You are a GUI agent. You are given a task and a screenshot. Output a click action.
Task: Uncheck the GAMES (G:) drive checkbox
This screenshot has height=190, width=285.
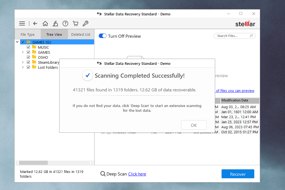coord(23,42)
